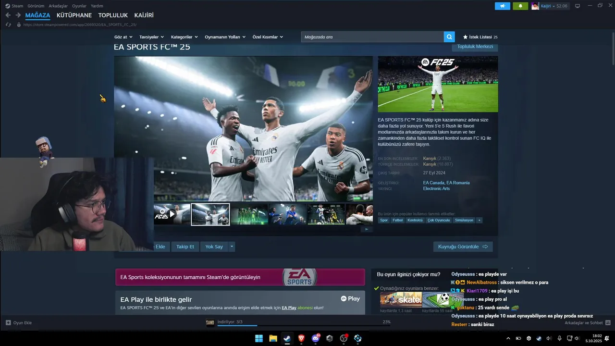Select the FC25 trailer video thumbnail
The width and height of the screenshot is (615, 346).
(x=172, y=214)
